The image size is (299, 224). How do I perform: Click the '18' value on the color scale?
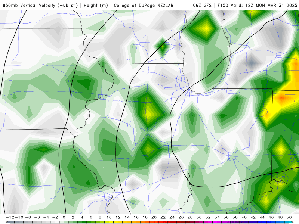coord(145,217)
